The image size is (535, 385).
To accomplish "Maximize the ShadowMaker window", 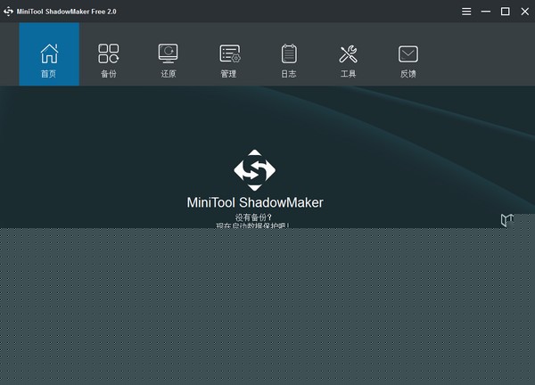I will (506, 12).
